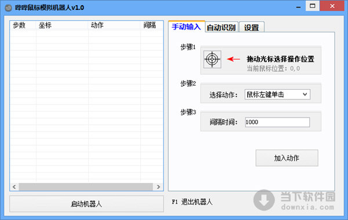This screenshot has height=220, width=348.
Task: Open the 设置 tab
Action: [x=252, y=27]
